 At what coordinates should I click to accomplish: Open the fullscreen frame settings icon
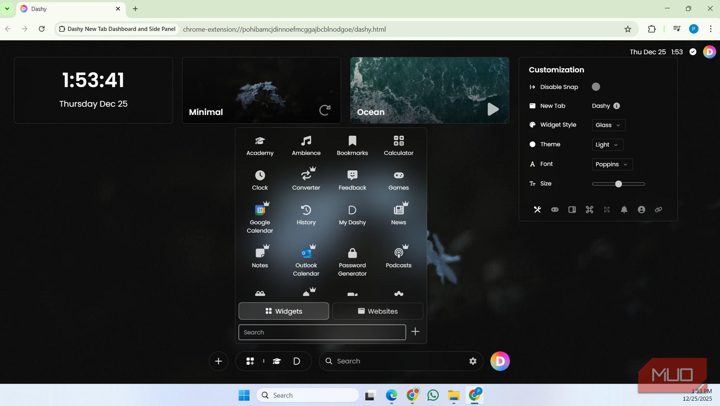(x=607, y=210)
